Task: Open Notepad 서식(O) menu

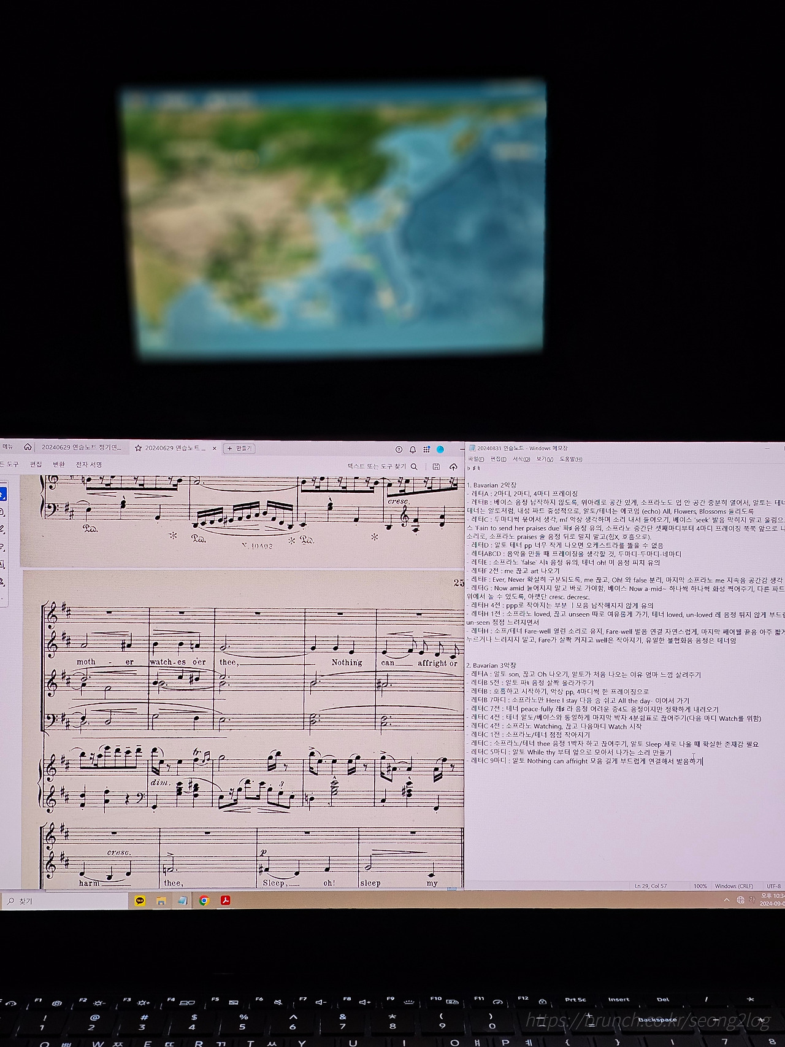Action: (521, 459)
